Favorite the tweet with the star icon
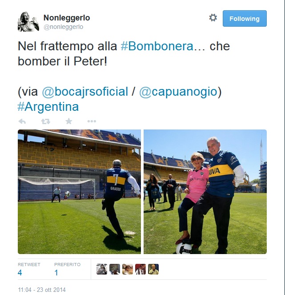This screenshot has height=295, width=285. [x=69, y=121]
